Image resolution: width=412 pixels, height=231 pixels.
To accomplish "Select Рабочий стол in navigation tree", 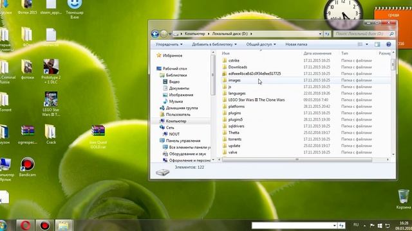I will point(174,69).
